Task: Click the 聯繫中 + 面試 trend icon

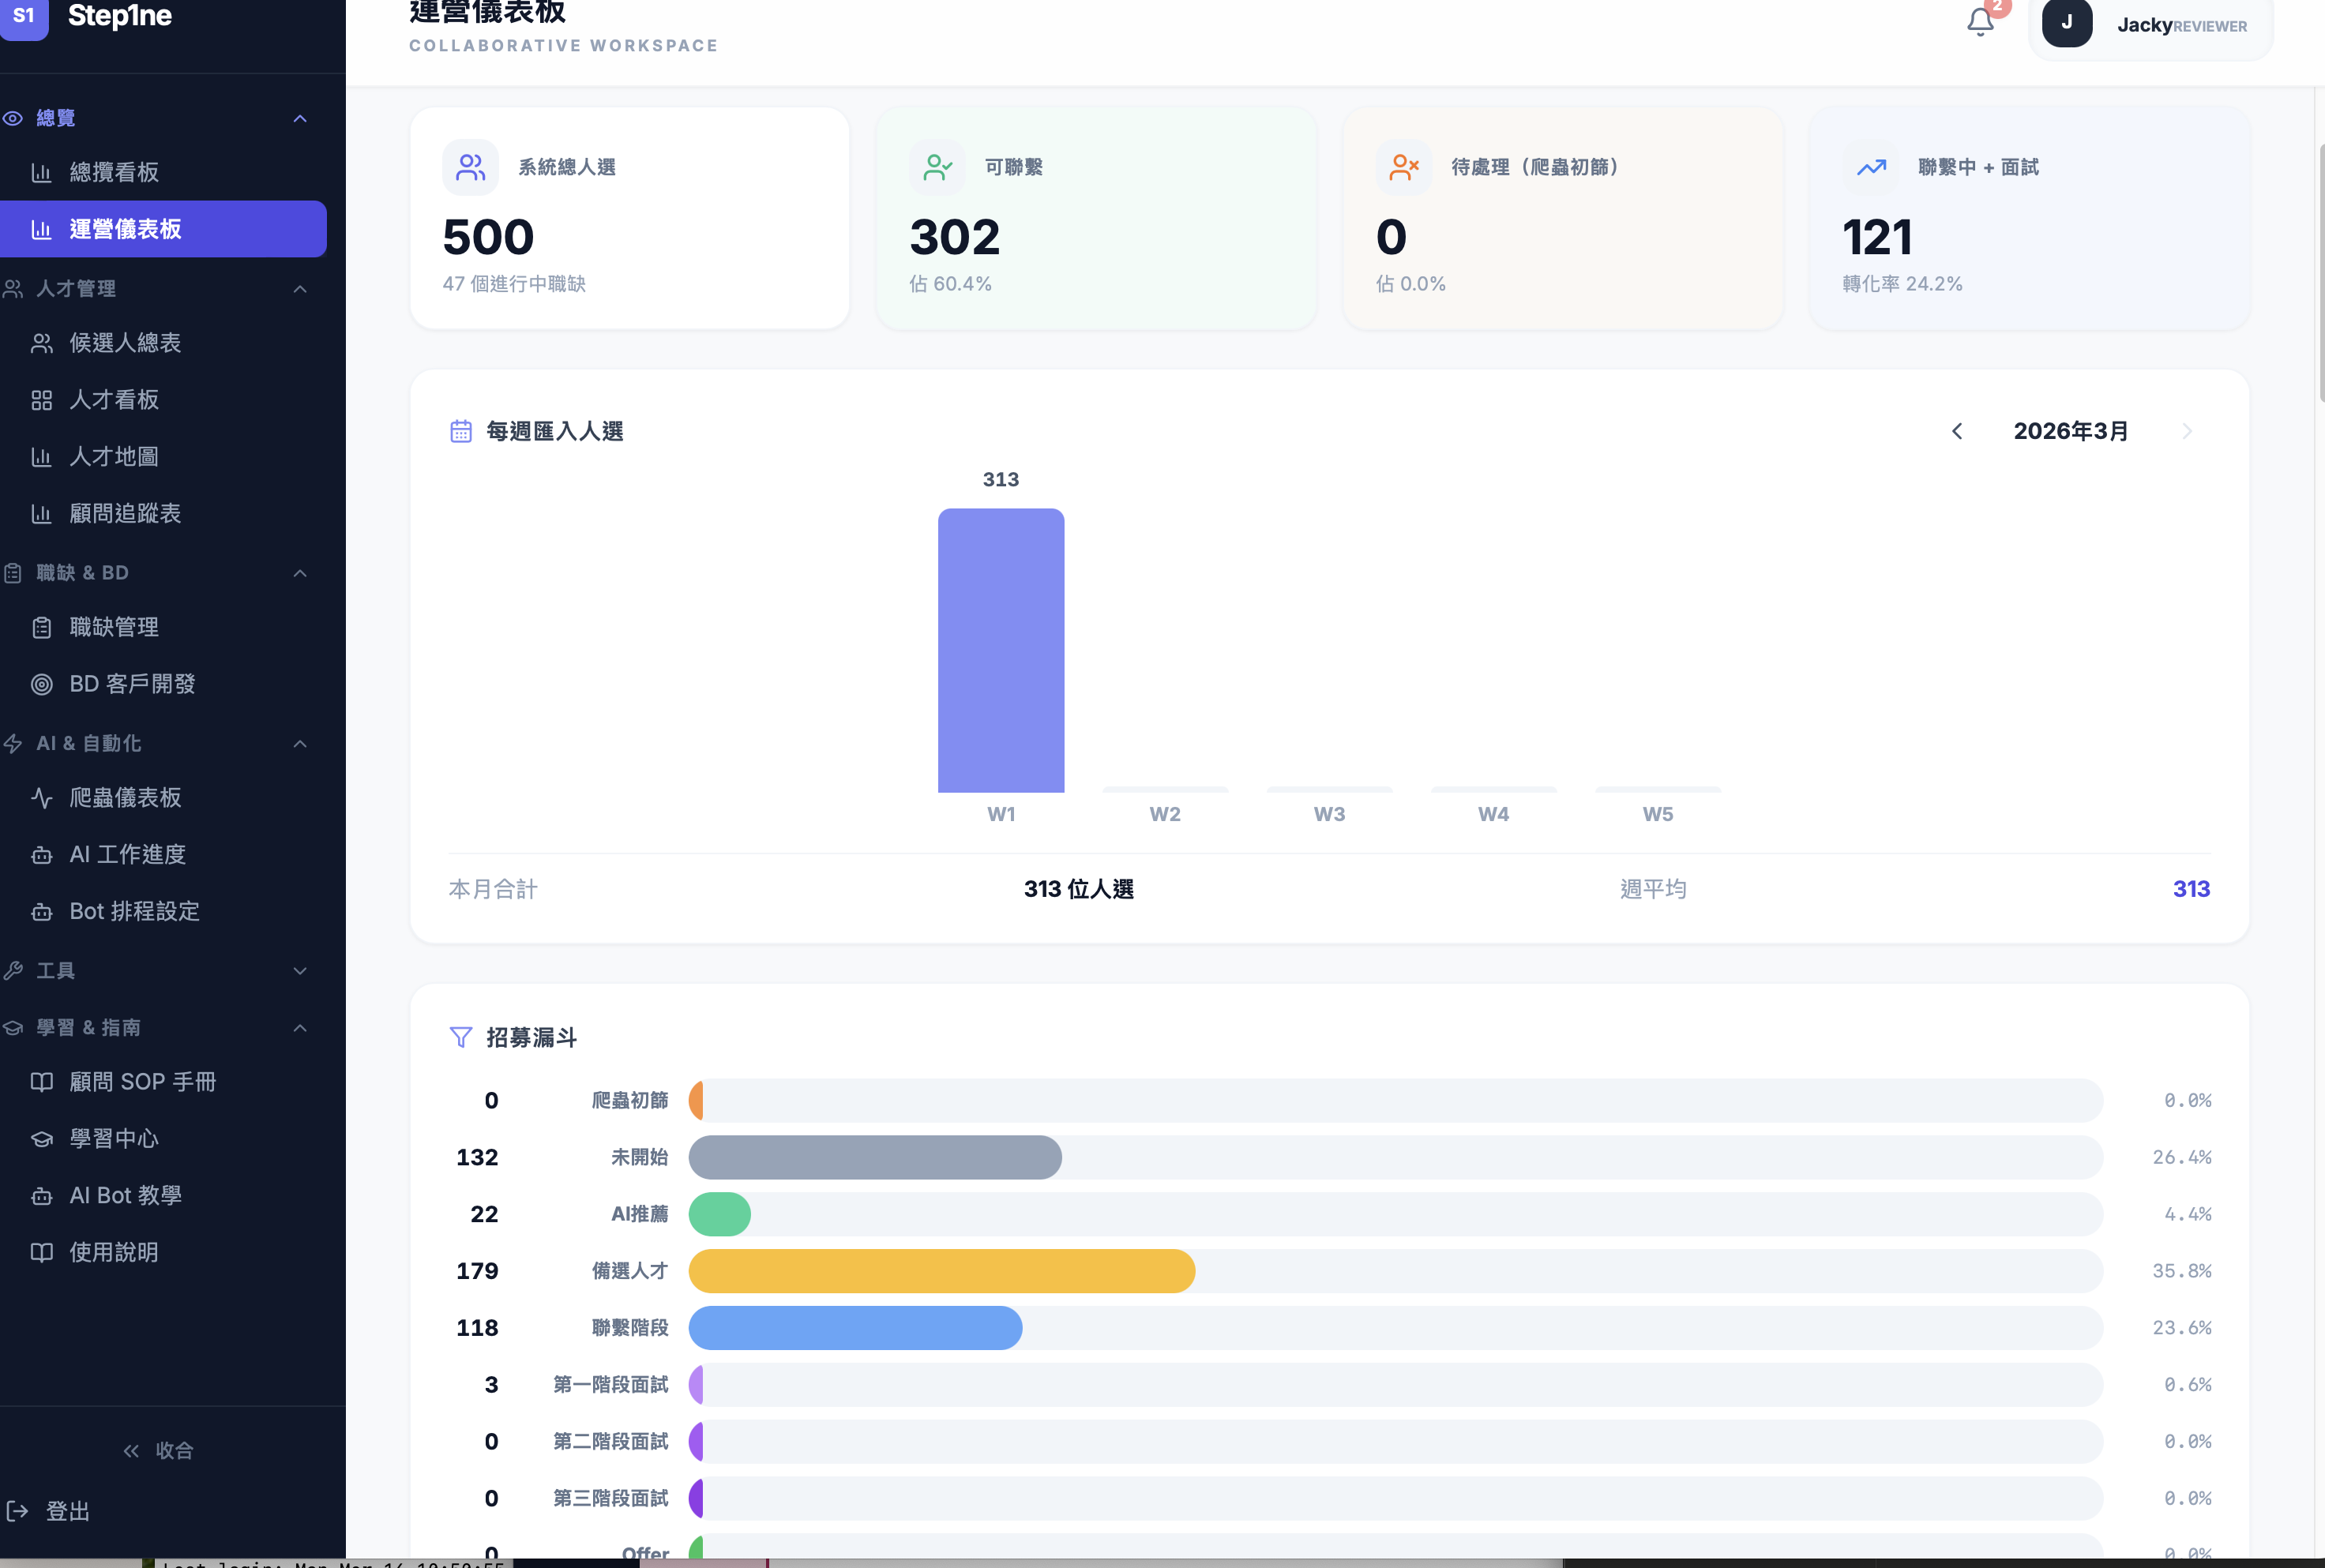Action: [1870, 167]
